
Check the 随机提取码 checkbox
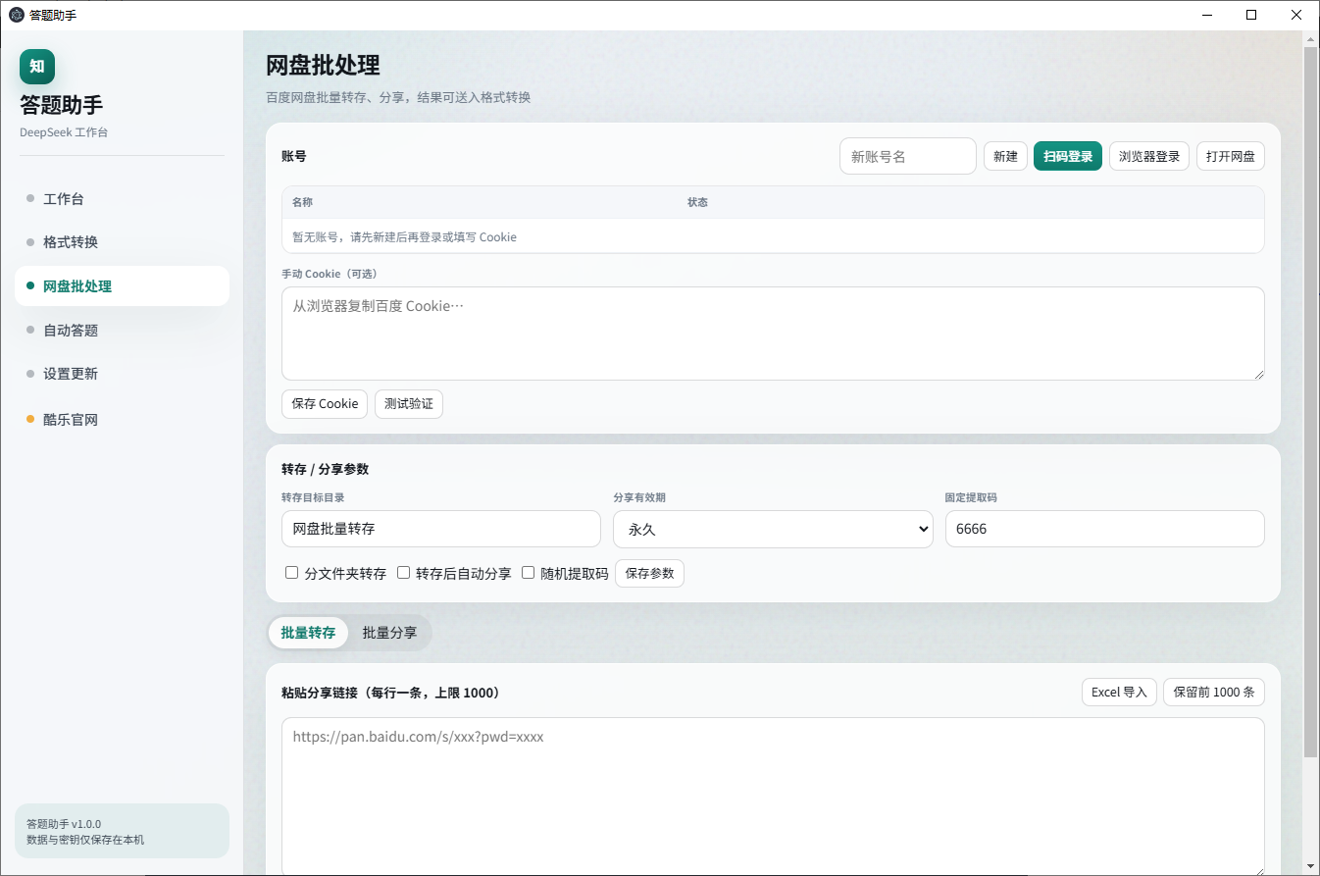tap(528, 573)
